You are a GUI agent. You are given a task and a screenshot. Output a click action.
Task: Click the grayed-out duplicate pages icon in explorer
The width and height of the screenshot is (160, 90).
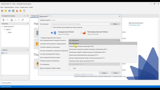coord(19,20)
